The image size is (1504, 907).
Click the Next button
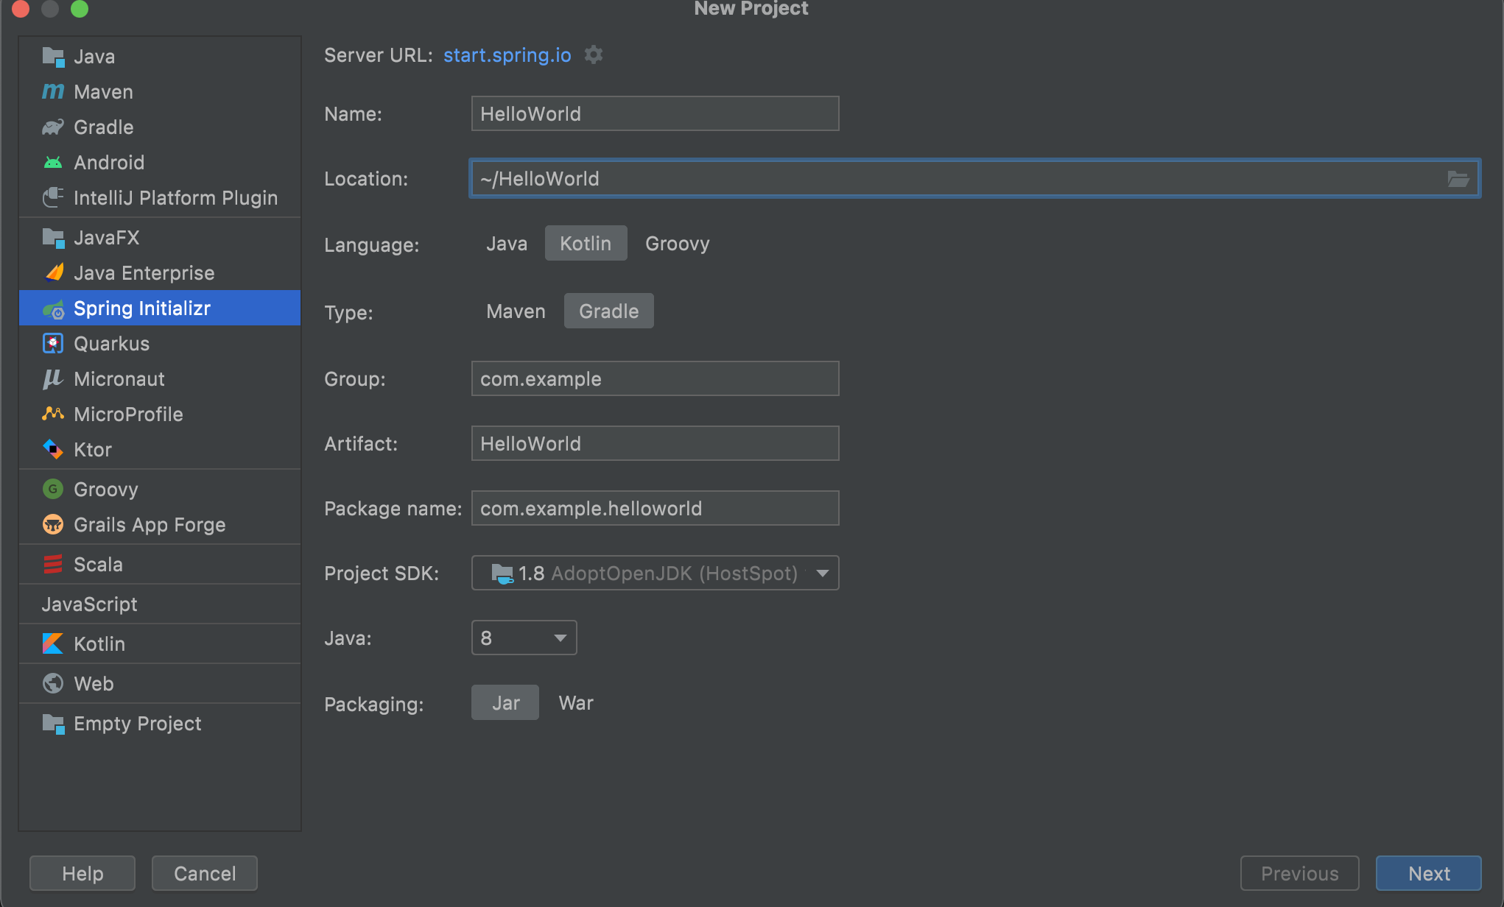point(1428,874)
